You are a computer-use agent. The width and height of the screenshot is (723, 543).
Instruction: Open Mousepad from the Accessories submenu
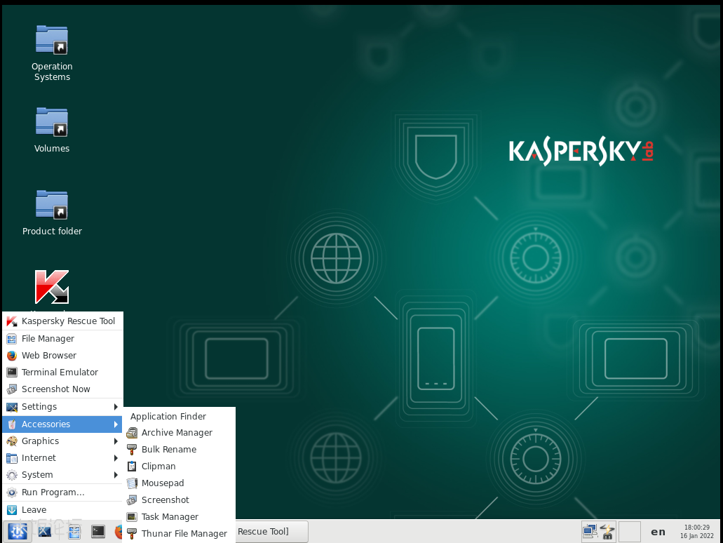coord(163,483)
